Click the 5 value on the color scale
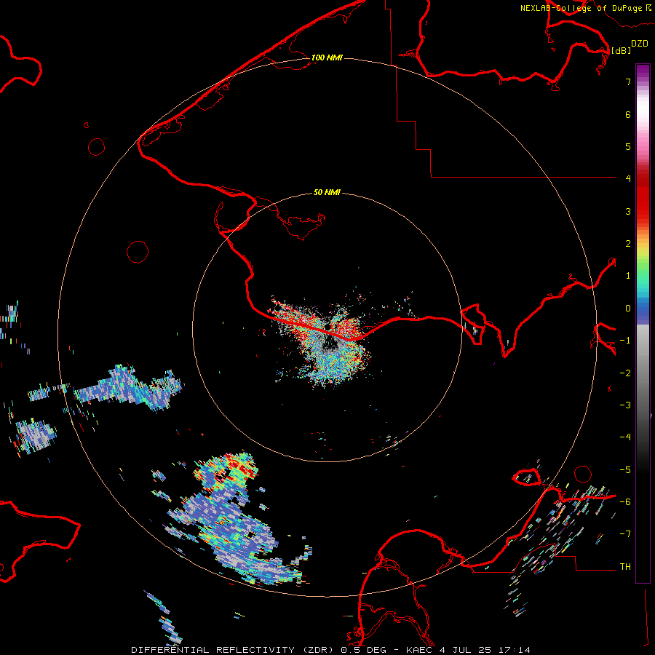The width and height of the screenshot is (655, 655). (x=628, y=146)
